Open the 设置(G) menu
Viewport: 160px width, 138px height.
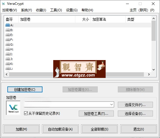(72, 10)
